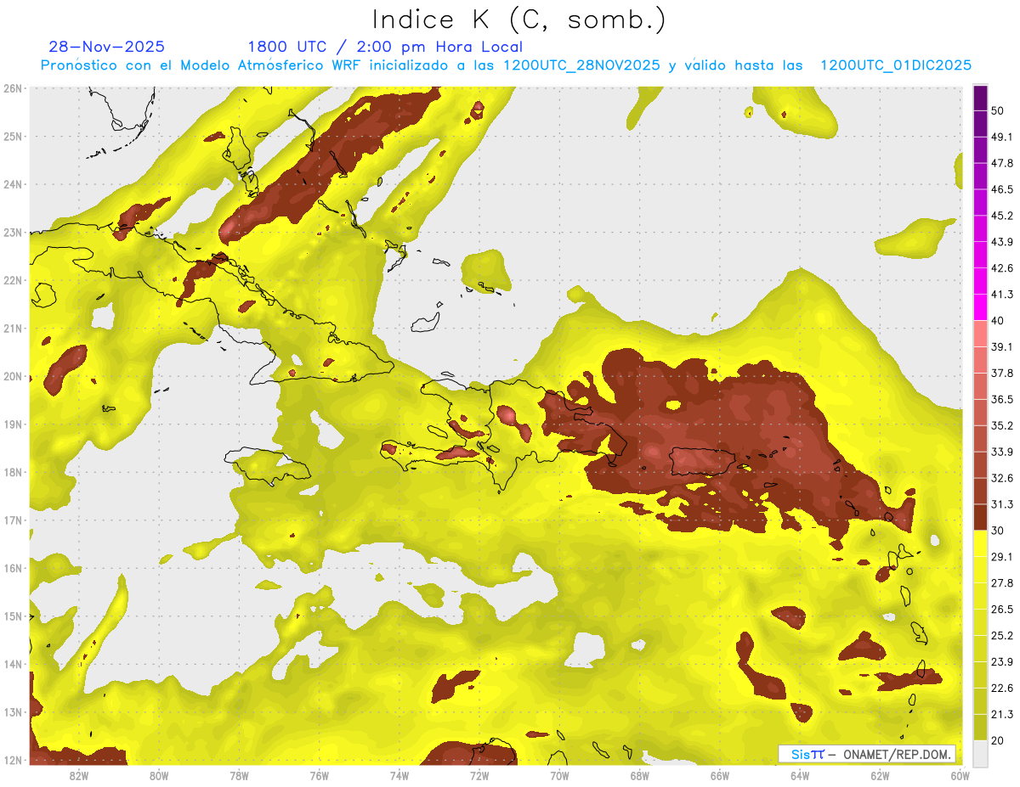Select the 33.9 color scale value
The height and width of the screenshot is (787, 1020).
pyautogui.click(x=1002, y=452)
